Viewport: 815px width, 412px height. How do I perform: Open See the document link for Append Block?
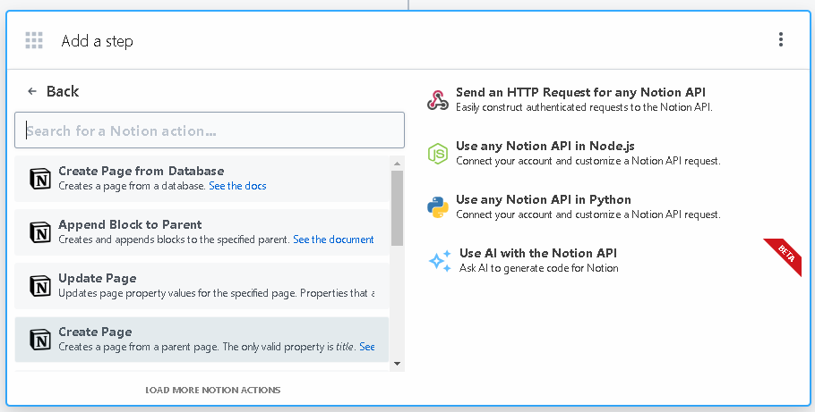(333, 240)
